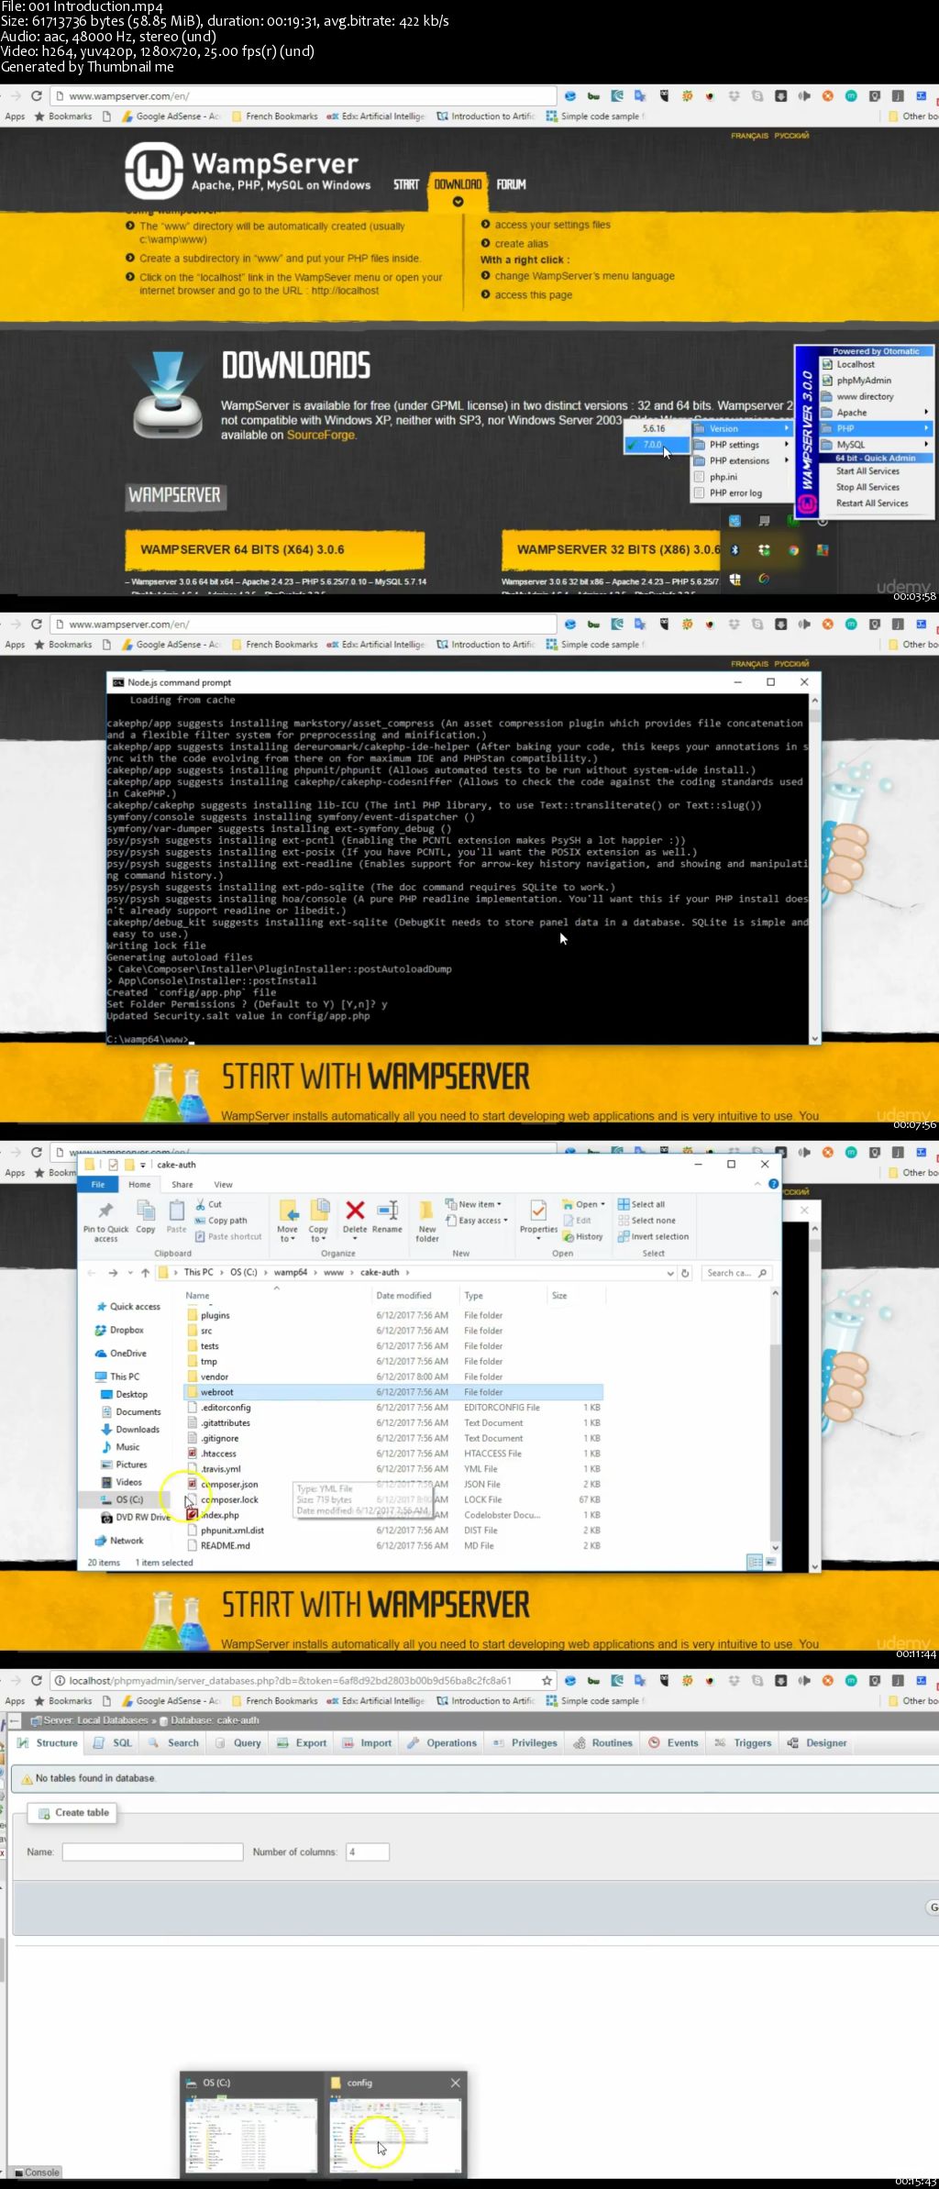Open Dropbox in File Explorer sidebar
This screenshot has height=2189, width=939.
[x=119, y=1330]
